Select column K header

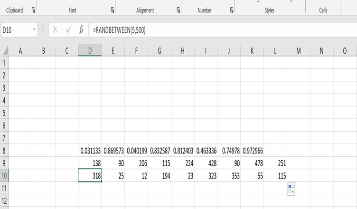tap(252, 51)
